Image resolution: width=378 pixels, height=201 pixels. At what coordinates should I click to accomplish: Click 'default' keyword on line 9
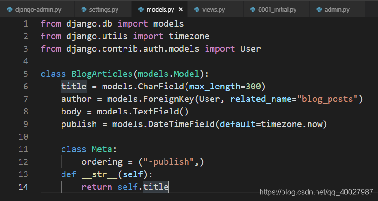238,124
